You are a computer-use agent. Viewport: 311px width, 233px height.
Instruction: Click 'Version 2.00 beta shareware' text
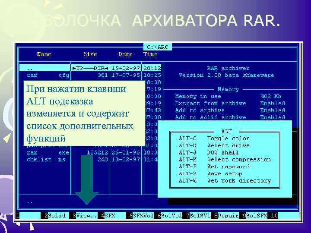click(226, 75)
